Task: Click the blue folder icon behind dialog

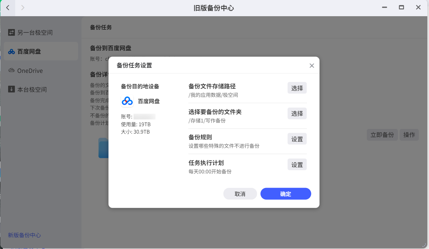Action: [103, 148]
